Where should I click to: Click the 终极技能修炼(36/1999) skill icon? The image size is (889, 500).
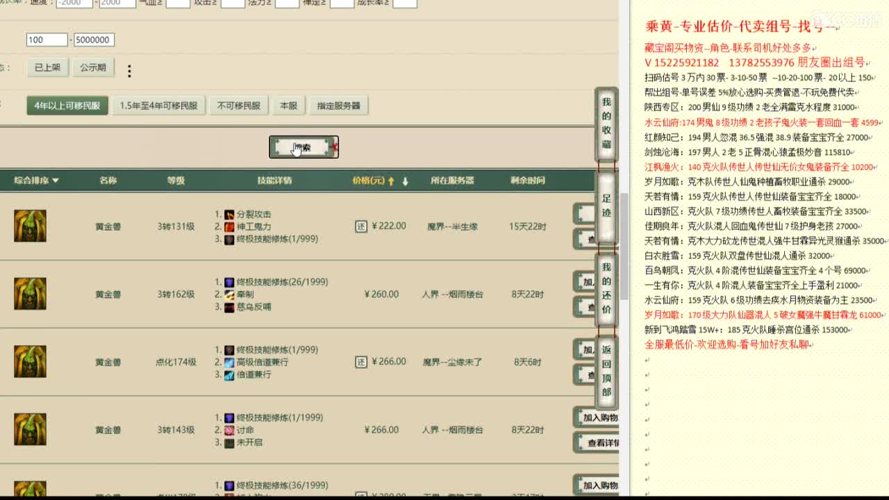pos(229,485)
